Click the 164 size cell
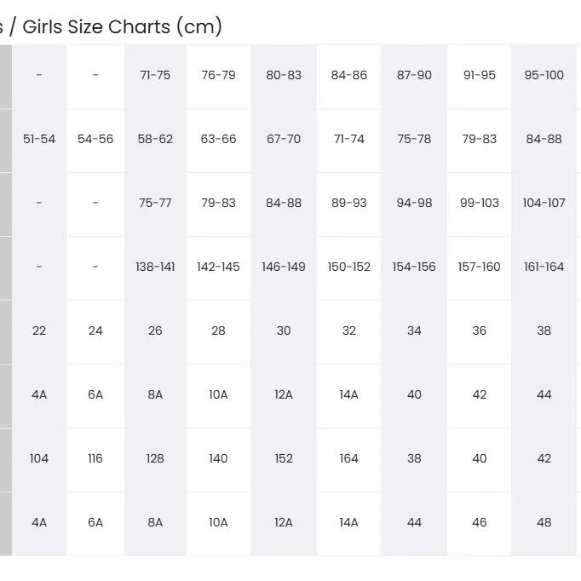 click(x=349, y=460)
